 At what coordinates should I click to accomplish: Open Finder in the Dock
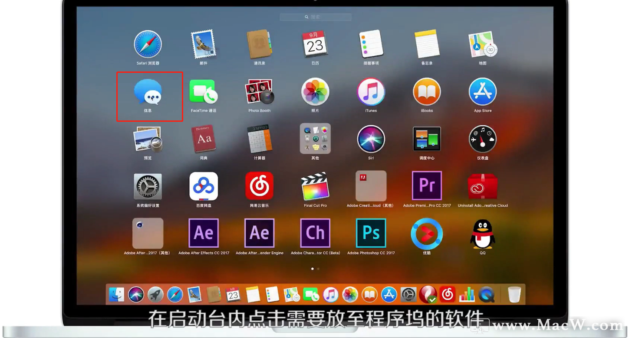pos(116,295)
